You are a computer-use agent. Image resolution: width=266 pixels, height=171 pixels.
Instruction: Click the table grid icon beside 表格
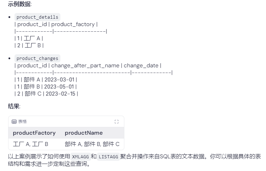pos(14,122)
